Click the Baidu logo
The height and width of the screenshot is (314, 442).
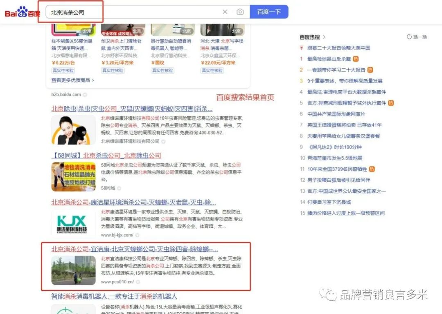pos(22,12)
